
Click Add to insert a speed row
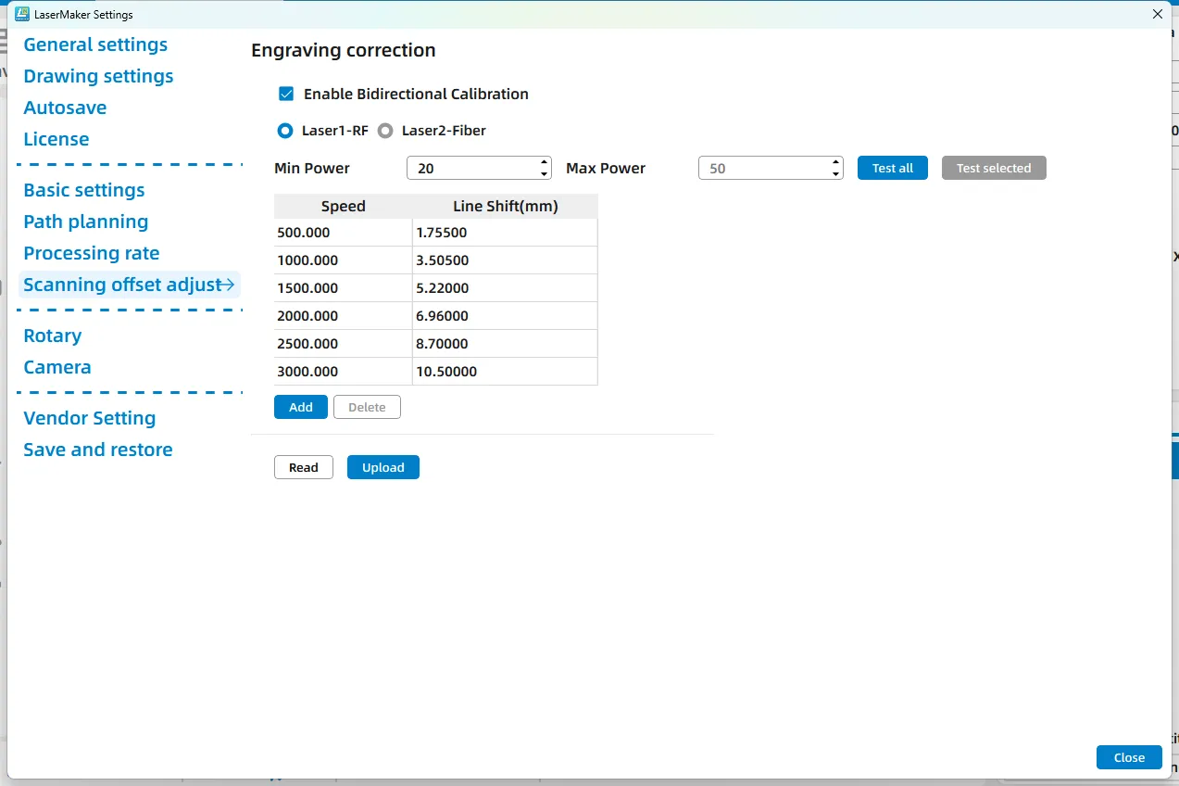pos(300,407)
